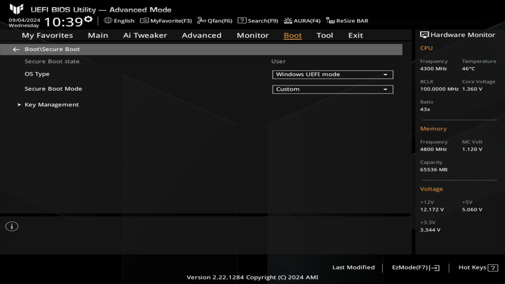Screen dimensions: 505x284
Task: Click Ratio value 43x
Action: [425, 109]
